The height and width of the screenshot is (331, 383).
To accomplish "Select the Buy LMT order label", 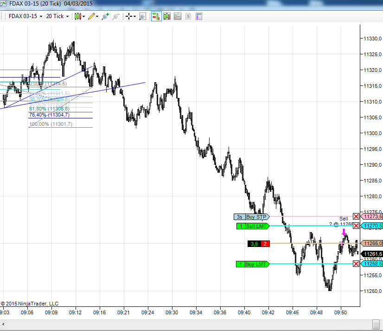I will point(253,264).
